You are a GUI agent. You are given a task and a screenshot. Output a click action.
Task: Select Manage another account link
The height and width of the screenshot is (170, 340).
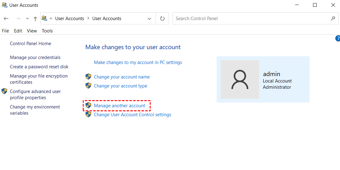click(x=119, y=106)
